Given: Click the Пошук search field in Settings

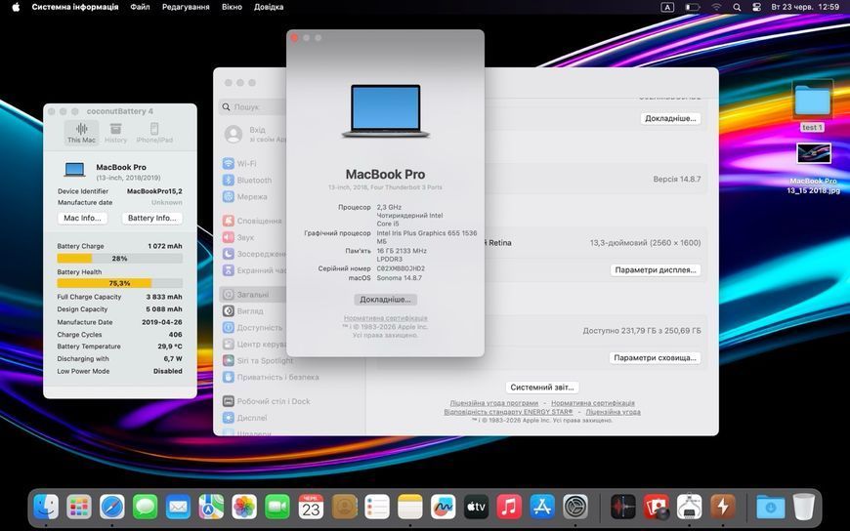Looking at the screenshot, I should [x=253, y=106].
